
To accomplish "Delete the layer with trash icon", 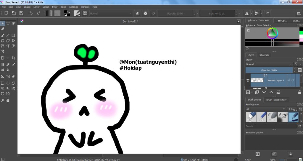I will pos(299,92).
